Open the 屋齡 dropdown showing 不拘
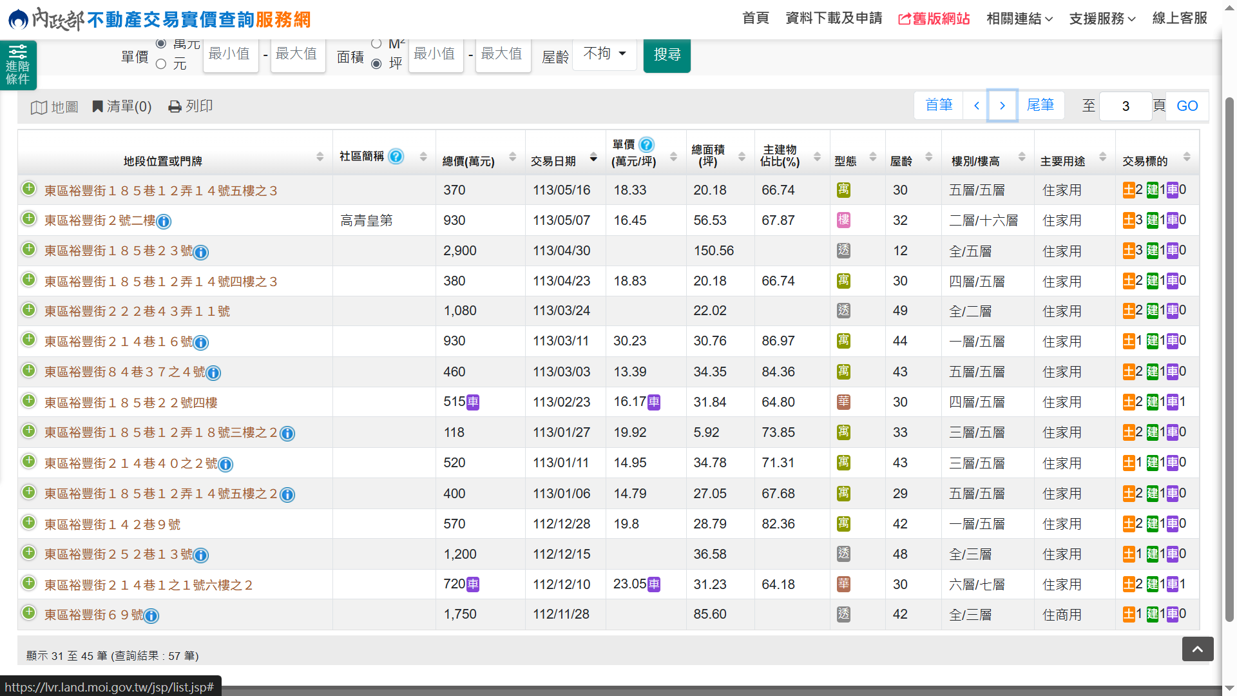Image resolution: width=1237 pixels, height=696 pixels. [x=604, y=53]
